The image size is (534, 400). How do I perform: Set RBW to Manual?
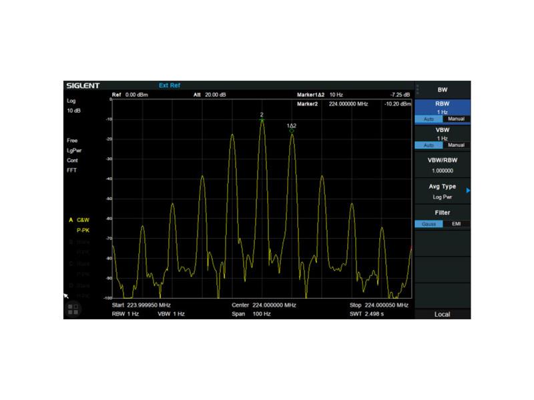tap(456, 119)
